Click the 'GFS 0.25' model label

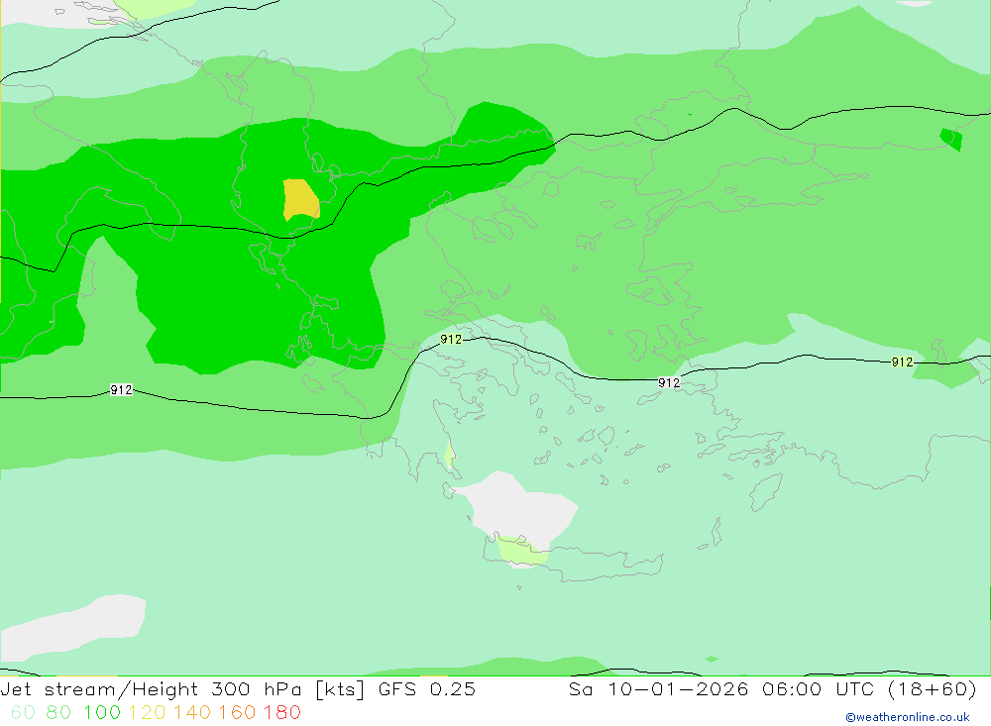pyautogui.click(x=426, y=688)
